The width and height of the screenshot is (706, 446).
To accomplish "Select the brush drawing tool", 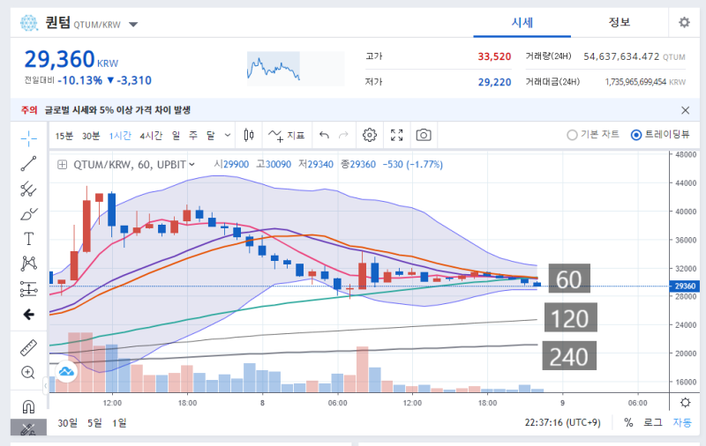I will [x=29, y=214].
